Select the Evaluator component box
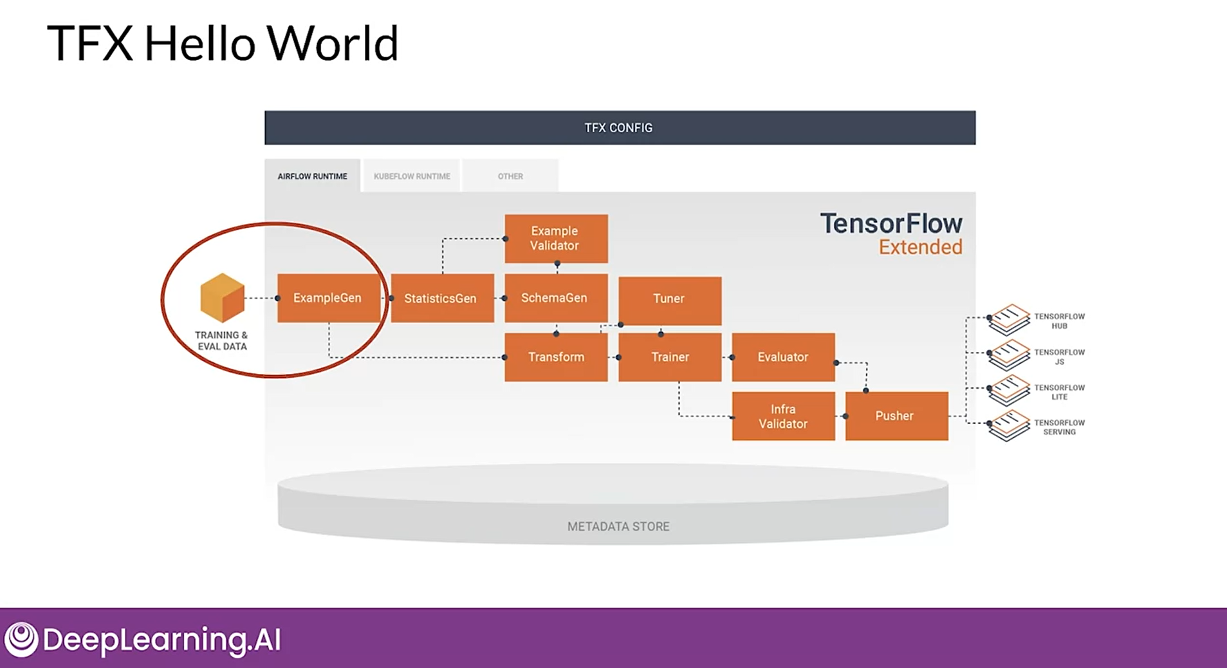The height and width of the screenshot is (668, 1227). tap(783, 357)
